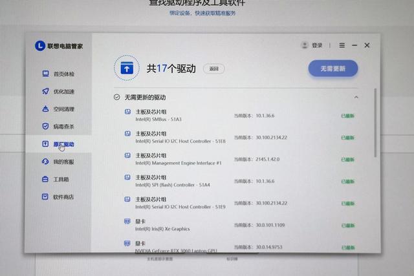This screenshot has width=414, height=276.
Task: Click chipset icon for I2C Host Controller 51E9
Action: [x=127, y=199]
